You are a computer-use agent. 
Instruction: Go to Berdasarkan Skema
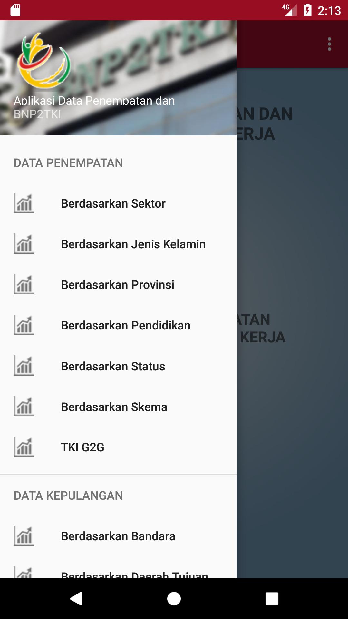click(114, 407)
